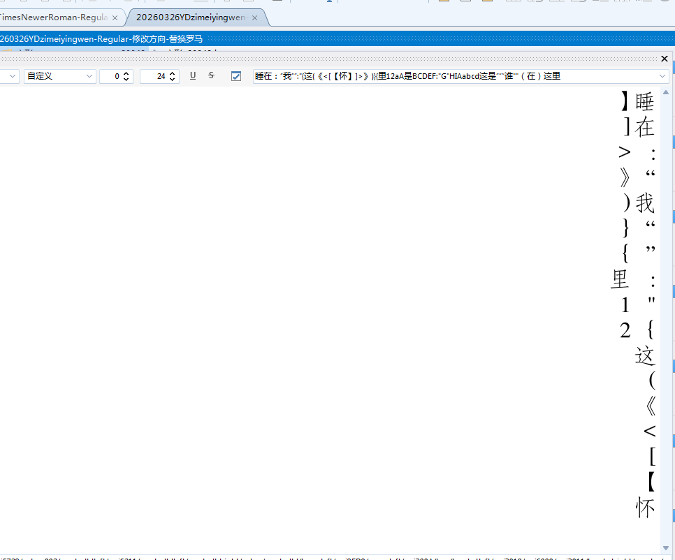Select the 我 glyph in the preview
Viewport: 675px width, 560px height.
(644, 203)
